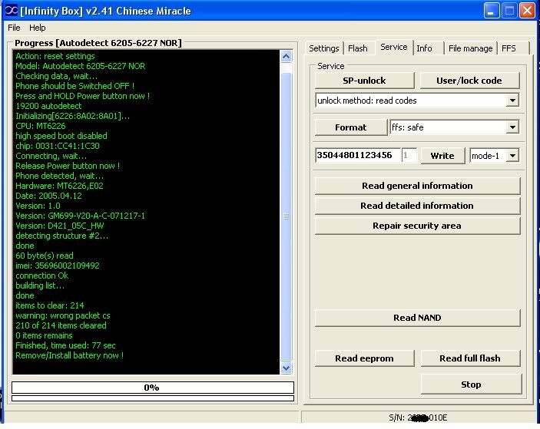Screen dimensions: 540x429
Task: Click 'Action: reset settings' log line
Action: click(55, 56)
